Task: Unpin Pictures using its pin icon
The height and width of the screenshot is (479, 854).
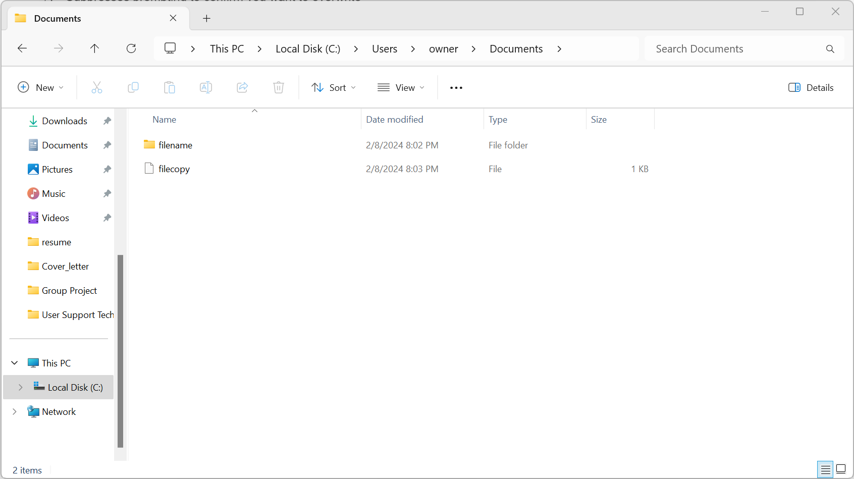Action: [107, 170]
